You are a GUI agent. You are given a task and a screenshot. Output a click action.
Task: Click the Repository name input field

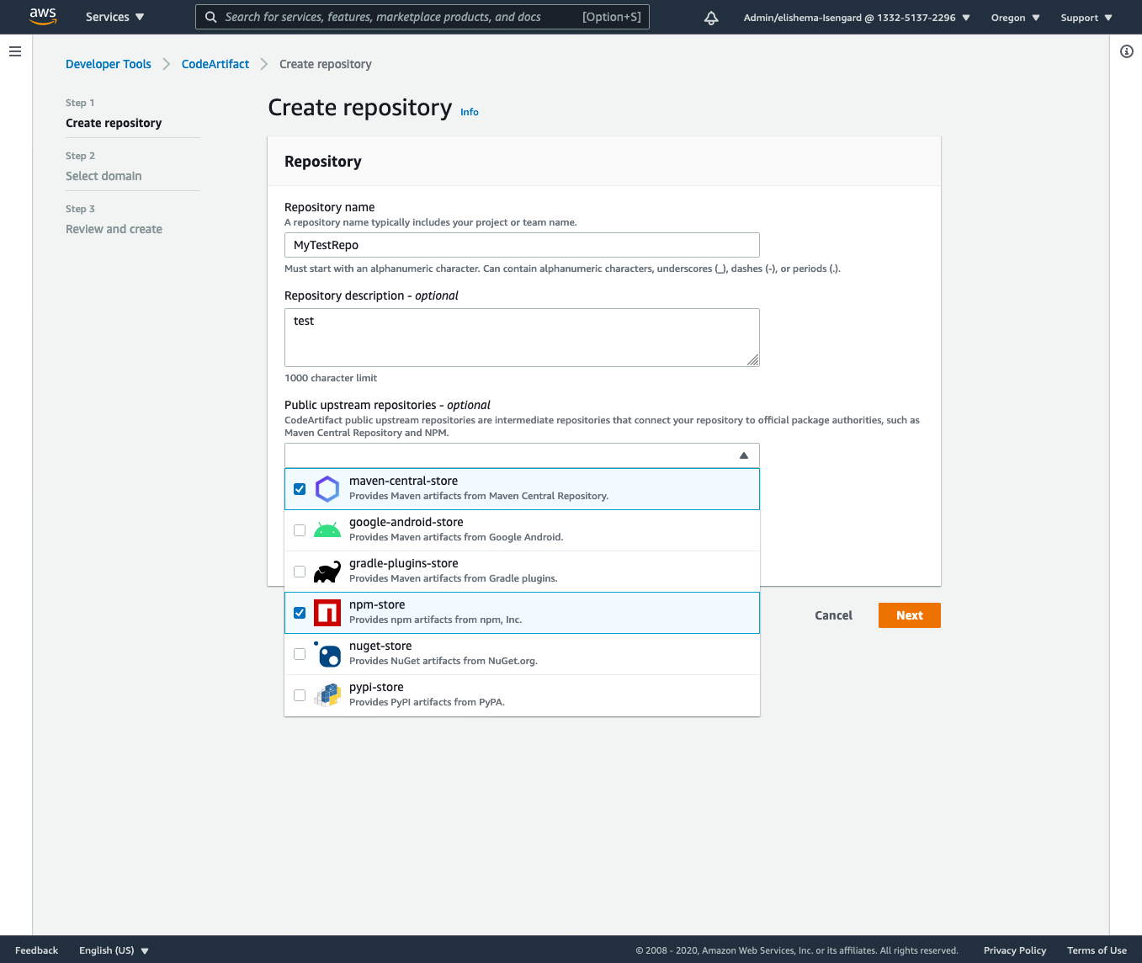click(x=522, y=245)
